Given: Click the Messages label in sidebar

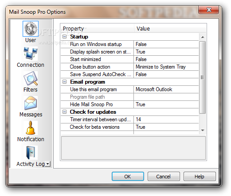Looking at the screenshot, I should [31, 115].
